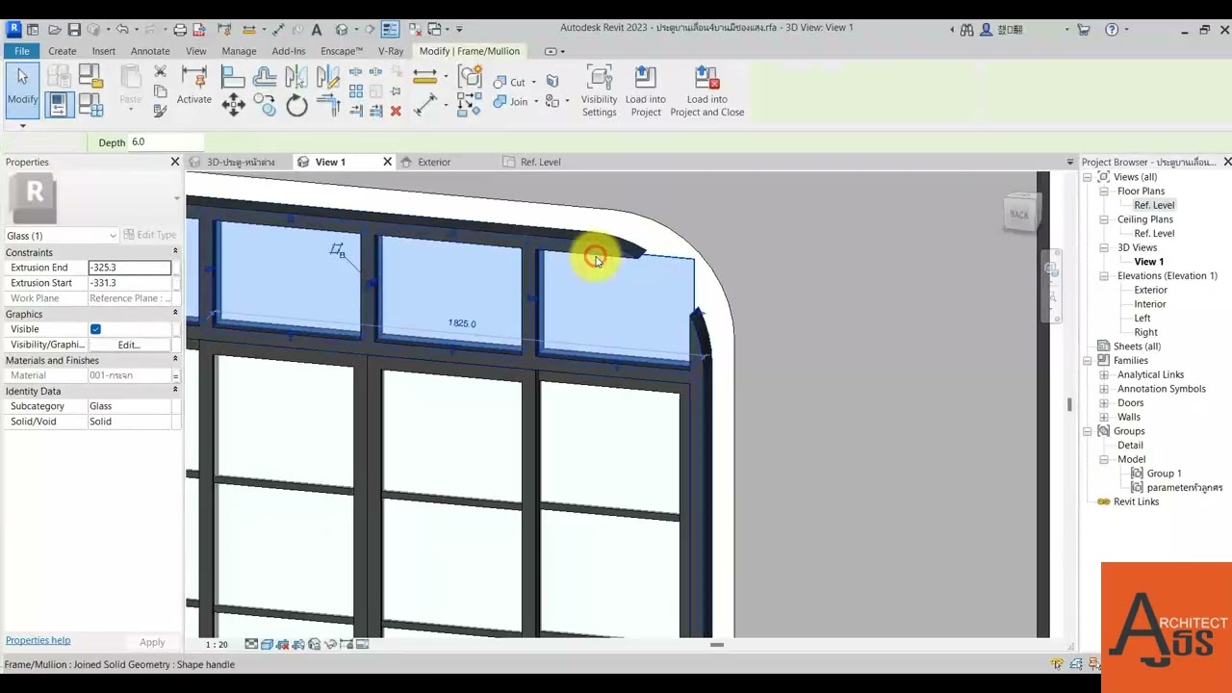Click the Array tool icon
The width and height of the screenshot is (1232, 693).
356,91
